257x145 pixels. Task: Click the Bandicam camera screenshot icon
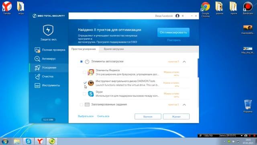point(246,136)
